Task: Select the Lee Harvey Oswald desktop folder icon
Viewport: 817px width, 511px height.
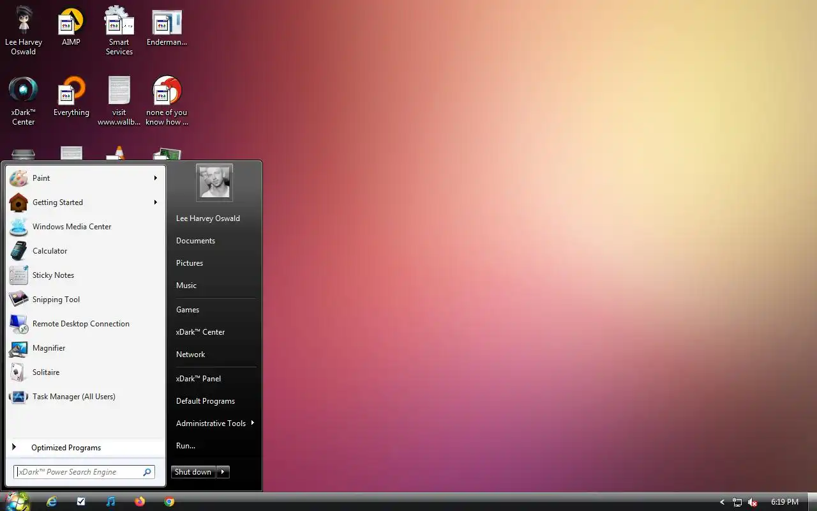Action: click(x=23, y=31)
